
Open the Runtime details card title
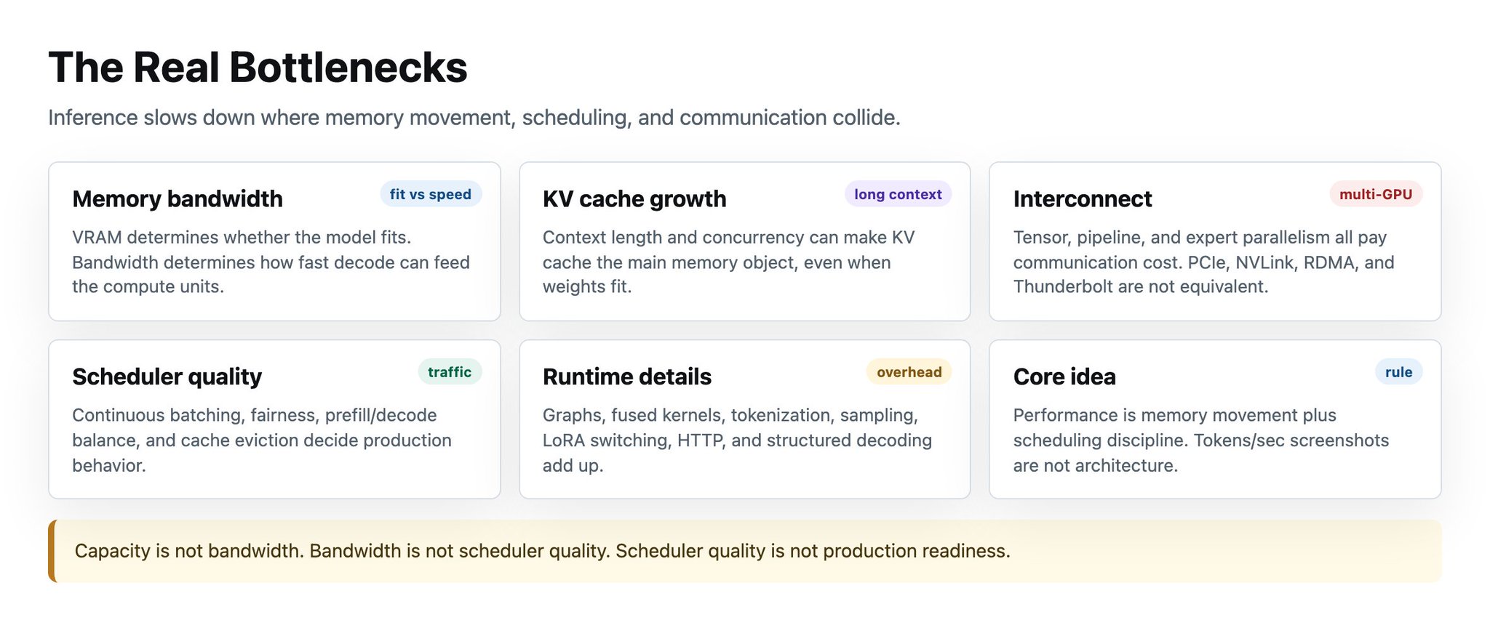[627, 377]
